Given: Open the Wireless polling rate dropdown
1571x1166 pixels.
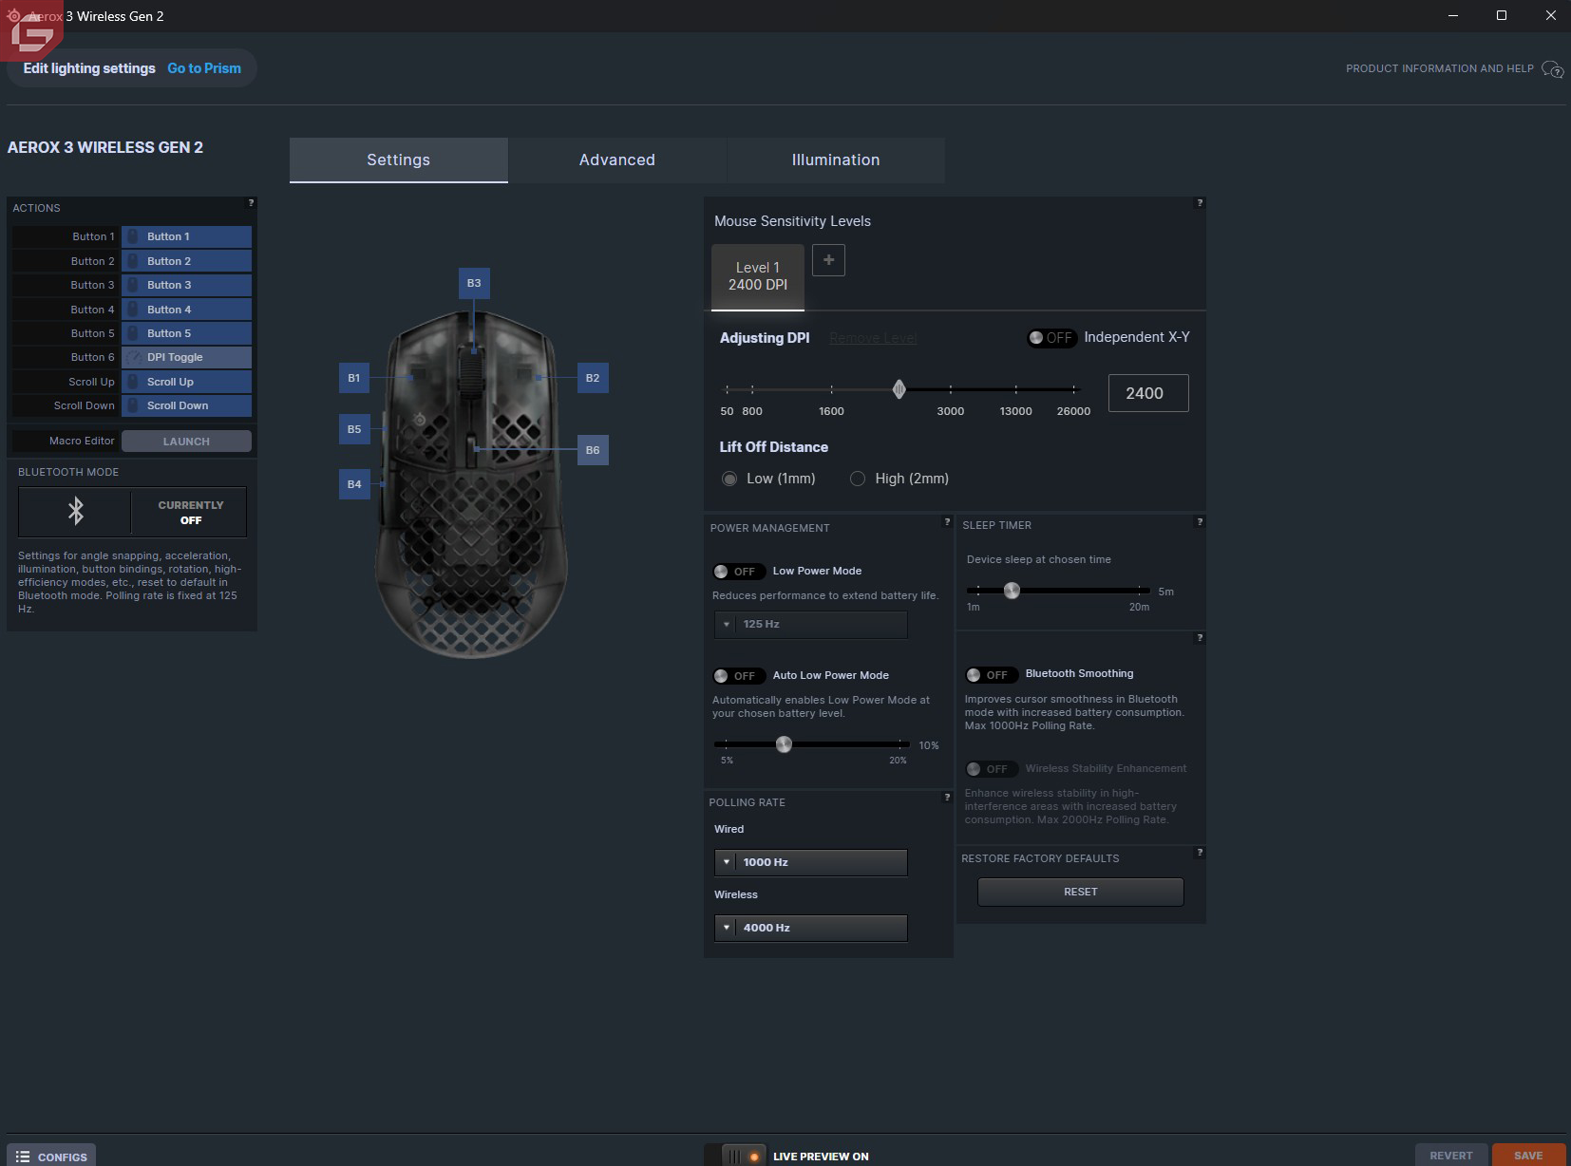Looking at the screenshot, I should pyautogui.click(x=812, y=928).
